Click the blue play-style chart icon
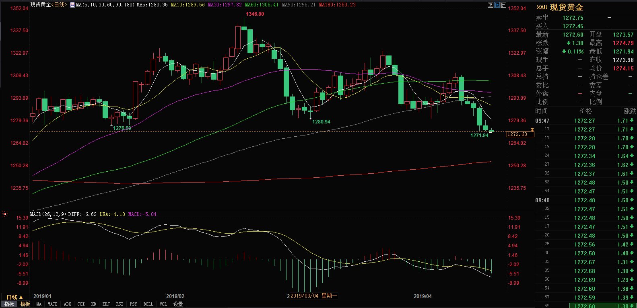The image size is (637, 308). [497, 5]
